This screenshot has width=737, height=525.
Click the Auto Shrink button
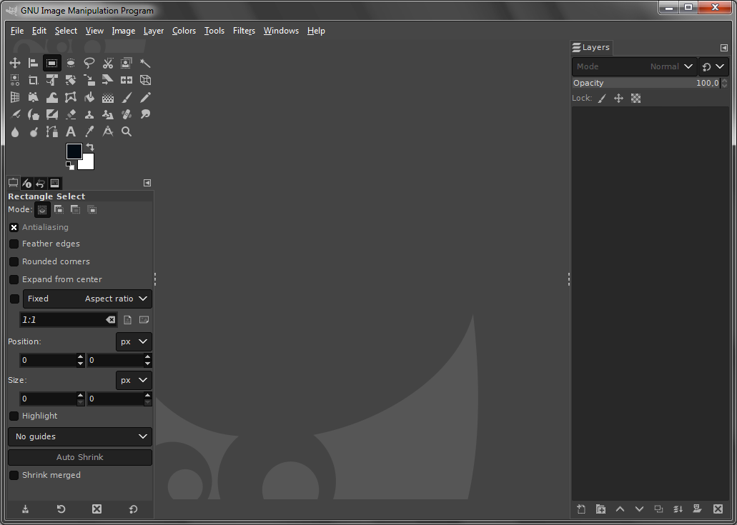pyautogui.click(x=80, y=457)
